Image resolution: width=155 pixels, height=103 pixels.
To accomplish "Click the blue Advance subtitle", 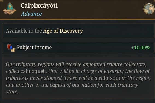I will [31, 14].
